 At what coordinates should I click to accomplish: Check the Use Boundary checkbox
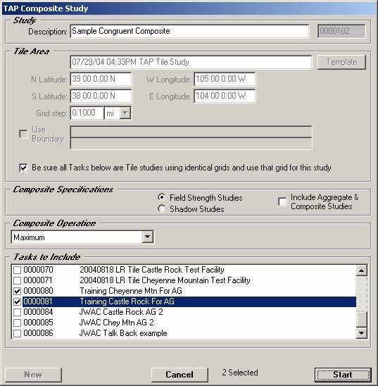23,134
